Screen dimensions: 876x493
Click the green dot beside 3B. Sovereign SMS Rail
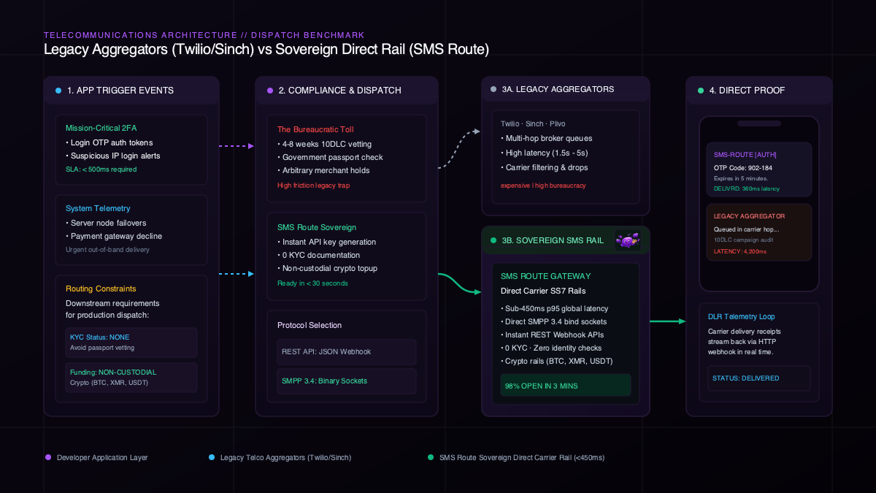click(x=493, y=240)
